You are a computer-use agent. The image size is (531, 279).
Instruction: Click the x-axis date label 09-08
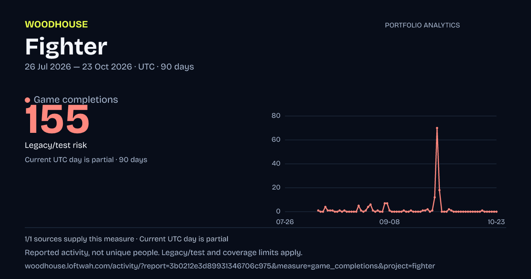coord(390,221)
